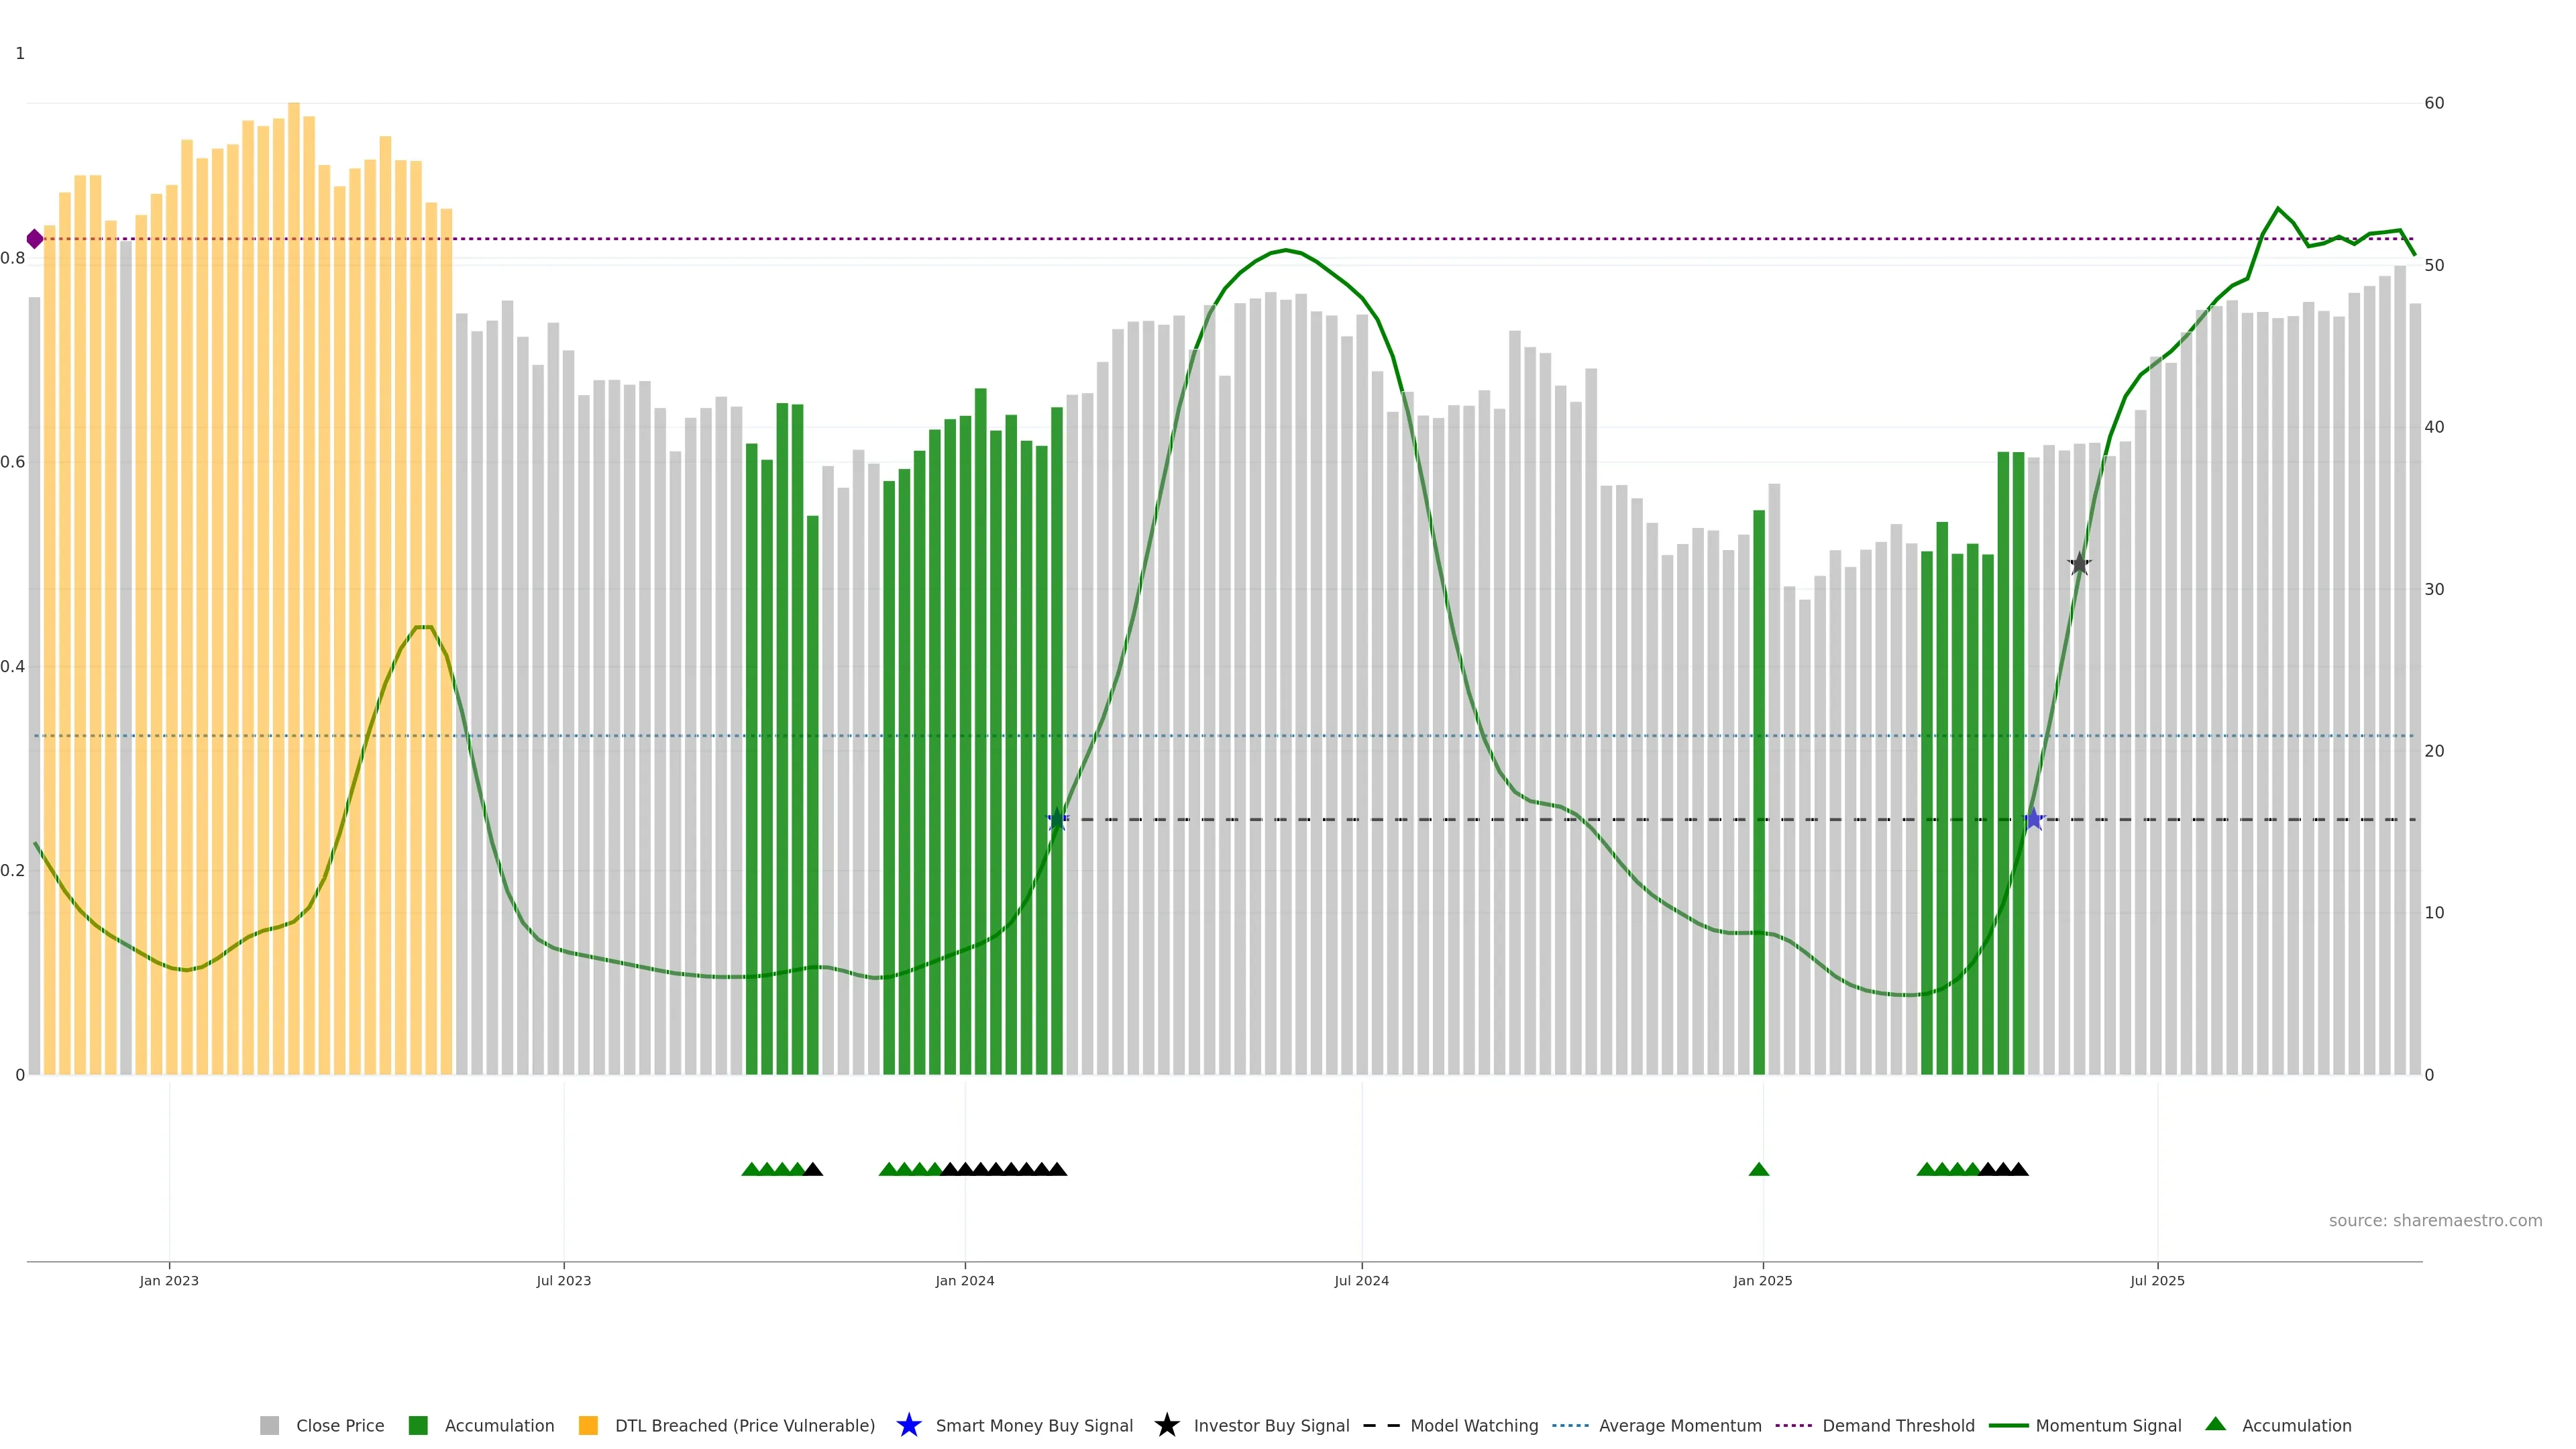Click the purple diamond Demand Threshold marker

coord(35,239)
